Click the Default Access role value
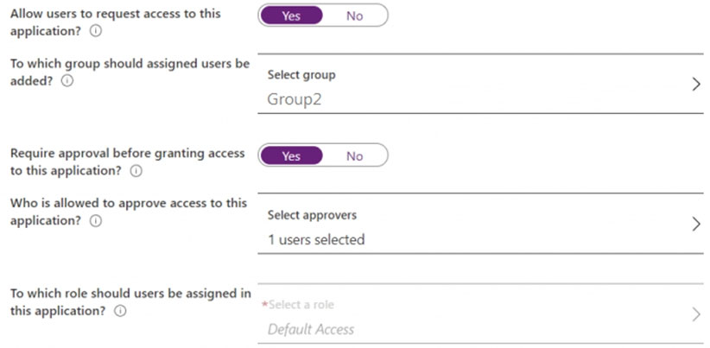This screenshot has height=348, width=710. click(x=311, y=329)
